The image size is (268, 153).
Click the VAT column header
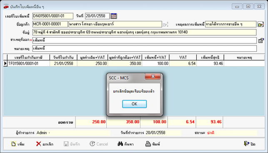[183, 58]
